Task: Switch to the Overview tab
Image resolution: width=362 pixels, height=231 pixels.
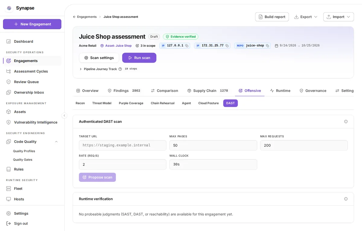Action: [x=87, y=91]
